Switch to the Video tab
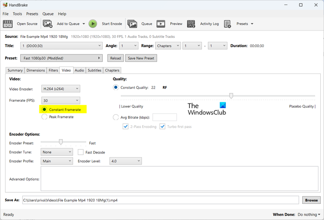This screenshot has width=324, height=220. click(x=66, y=70)
